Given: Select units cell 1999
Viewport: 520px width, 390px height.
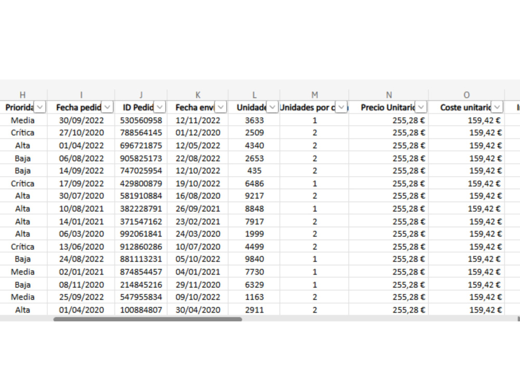Looking at the screenshot, I should click(254, 234).
